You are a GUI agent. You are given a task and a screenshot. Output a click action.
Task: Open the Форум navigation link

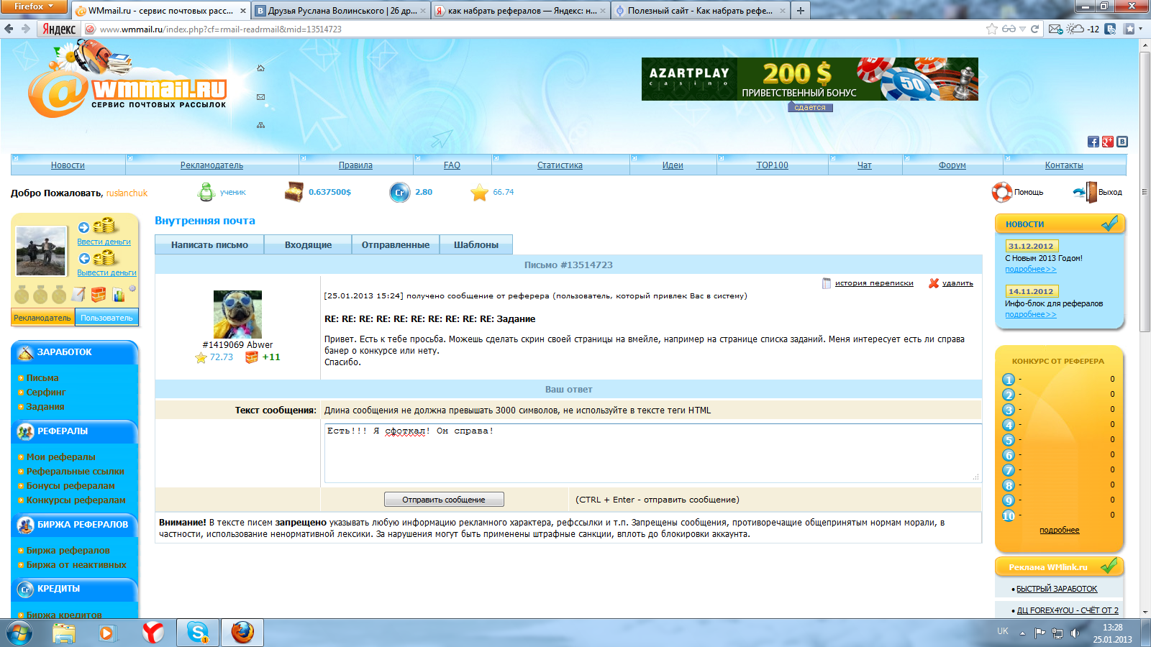pyautogui.click(x=952, y=165)
